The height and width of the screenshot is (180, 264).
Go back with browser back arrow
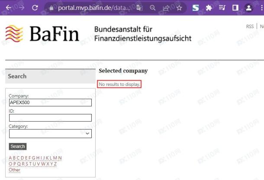(8, 8)
